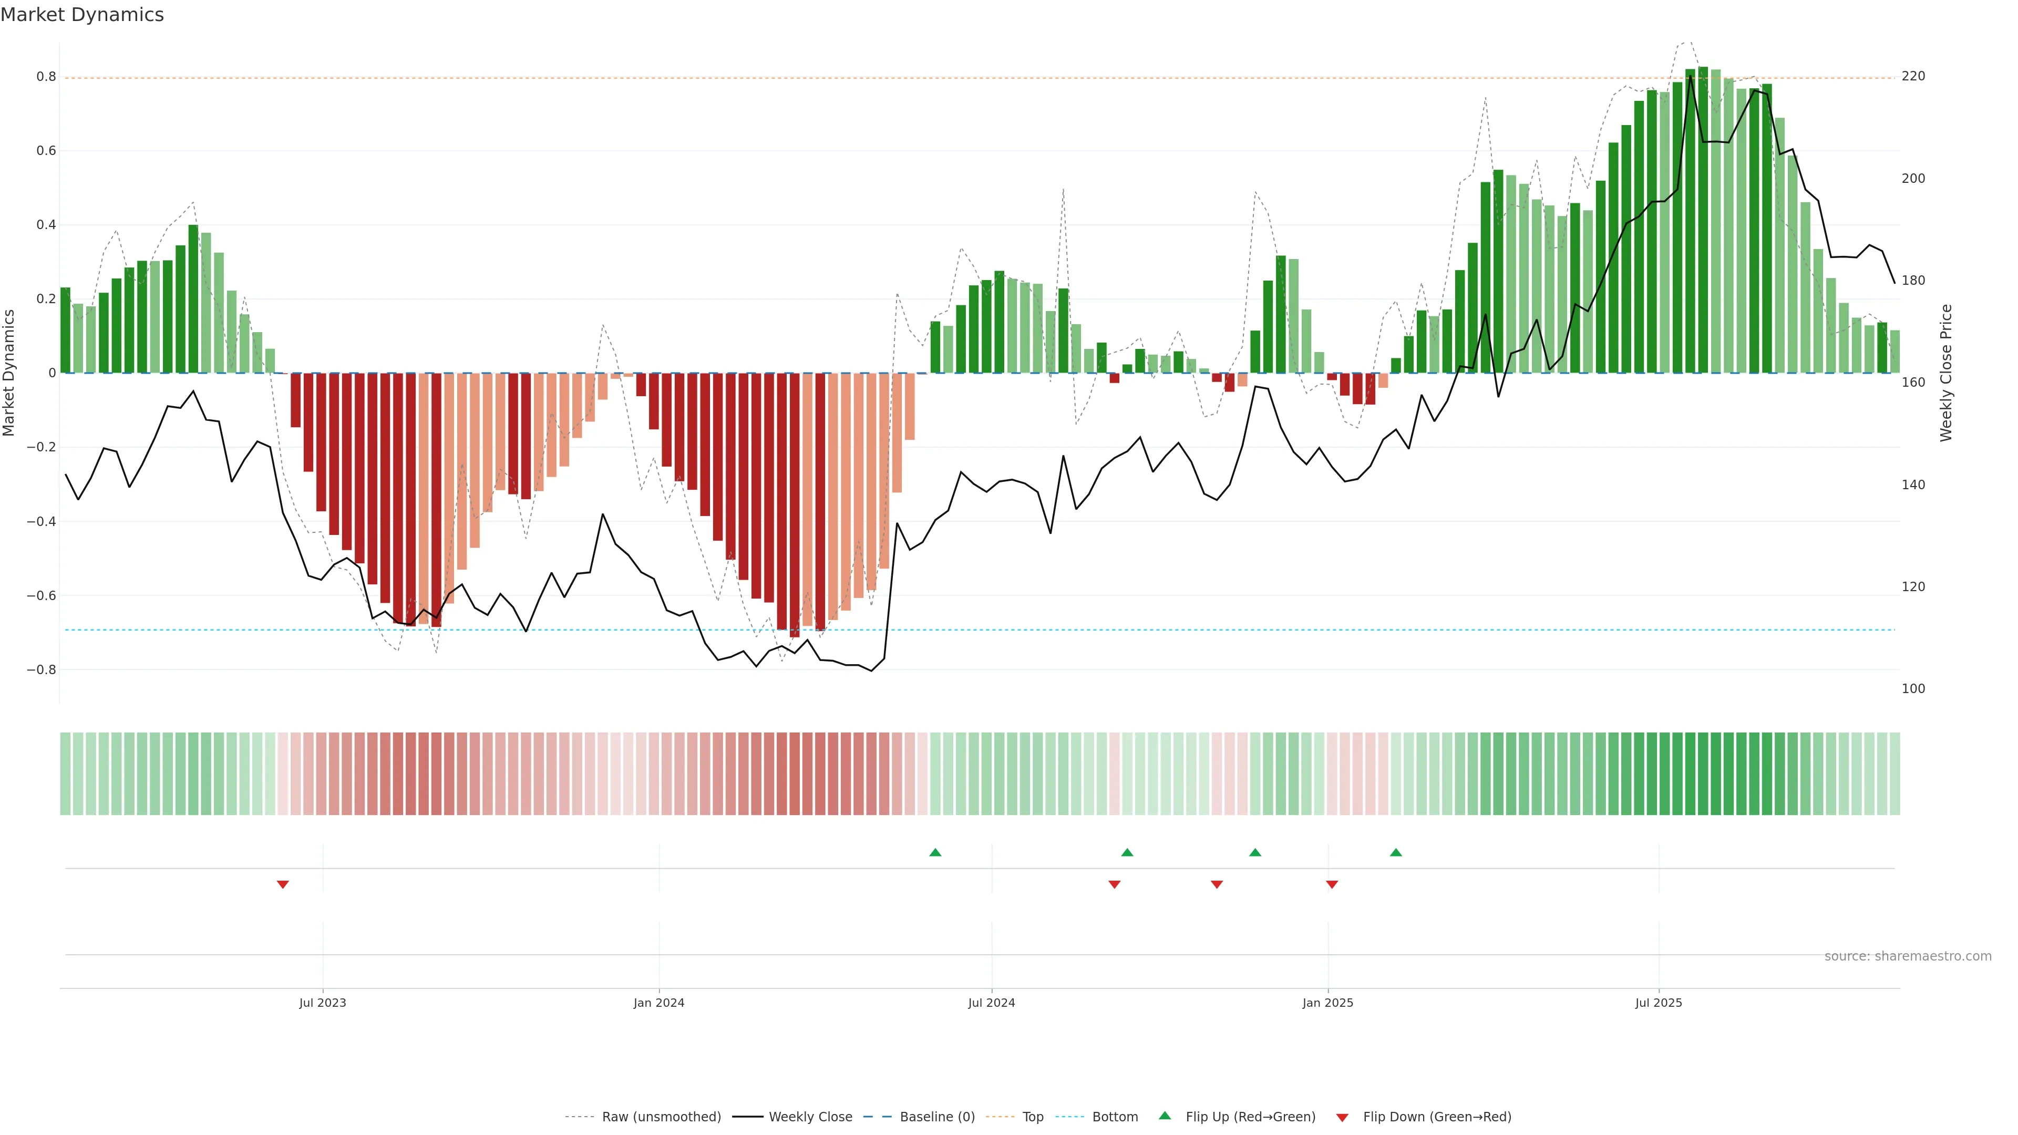This screenshot has width=2018, height=1135.
Task: Click the Weekly Close Price axis title
Action: (x=1946, y=373)
